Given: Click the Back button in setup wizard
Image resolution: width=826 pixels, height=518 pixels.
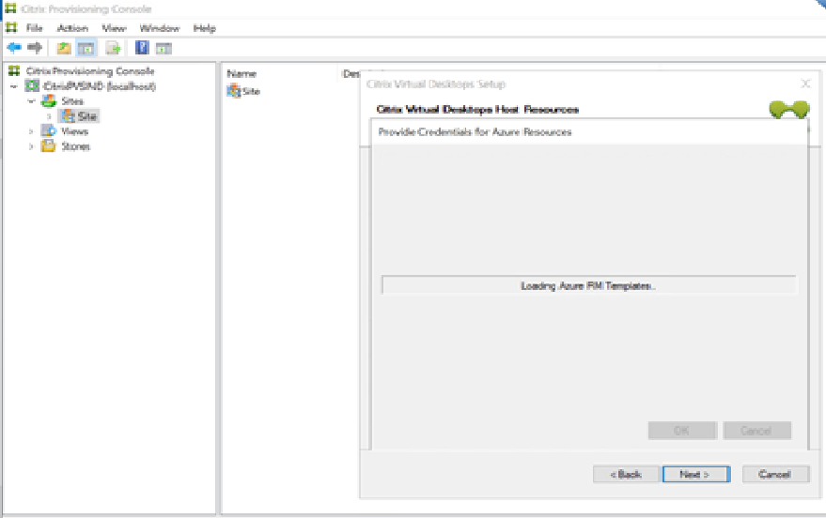Looking at the screenshot, I should point(626,474).
